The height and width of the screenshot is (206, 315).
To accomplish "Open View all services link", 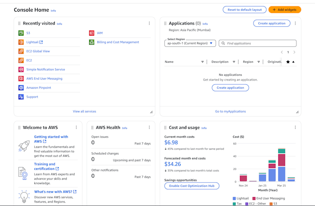I will [x=84, y=112].
